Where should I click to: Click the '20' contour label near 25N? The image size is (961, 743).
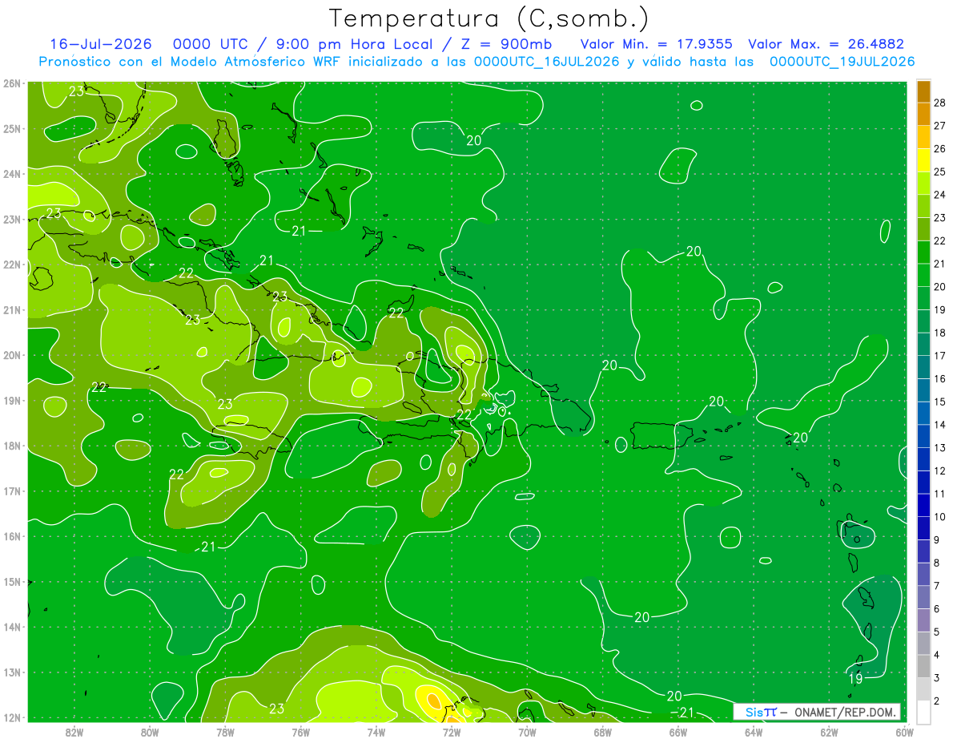coord(474,140)
